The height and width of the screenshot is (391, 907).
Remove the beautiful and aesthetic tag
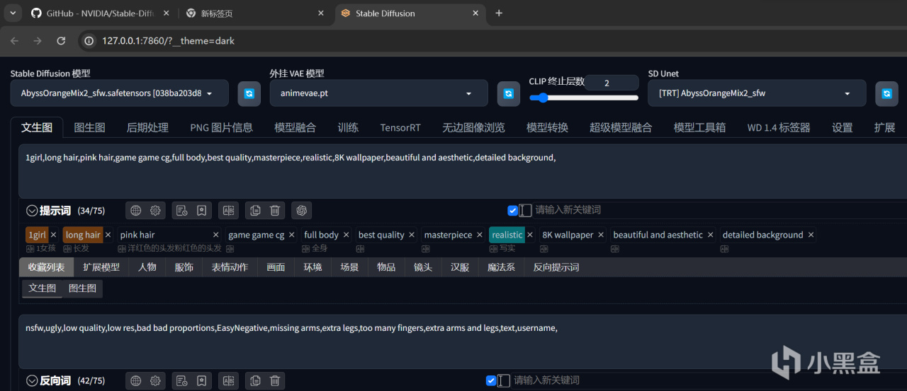click(711, 235)
